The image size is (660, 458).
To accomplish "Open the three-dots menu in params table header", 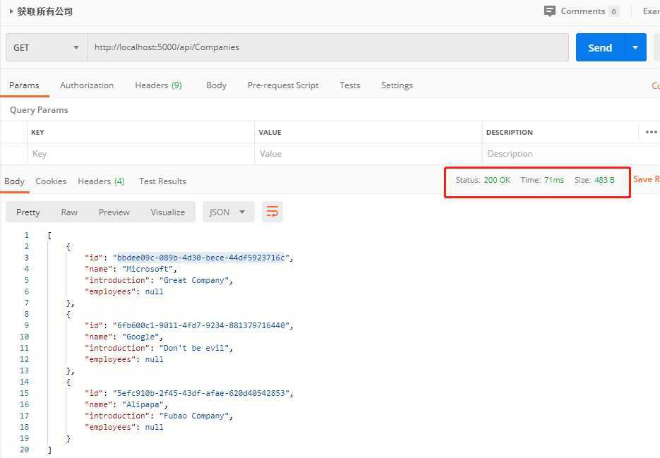I will 651,132.
